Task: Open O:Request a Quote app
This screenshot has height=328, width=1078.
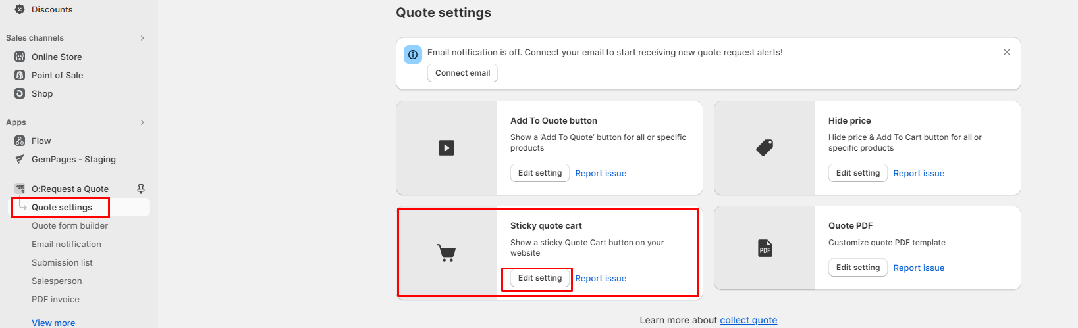Action: pyautogui.click(x=70, y=189)
